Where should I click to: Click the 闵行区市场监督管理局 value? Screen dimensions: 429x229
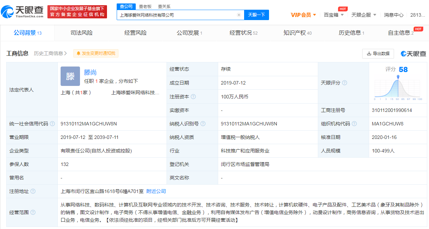[245, 164]
